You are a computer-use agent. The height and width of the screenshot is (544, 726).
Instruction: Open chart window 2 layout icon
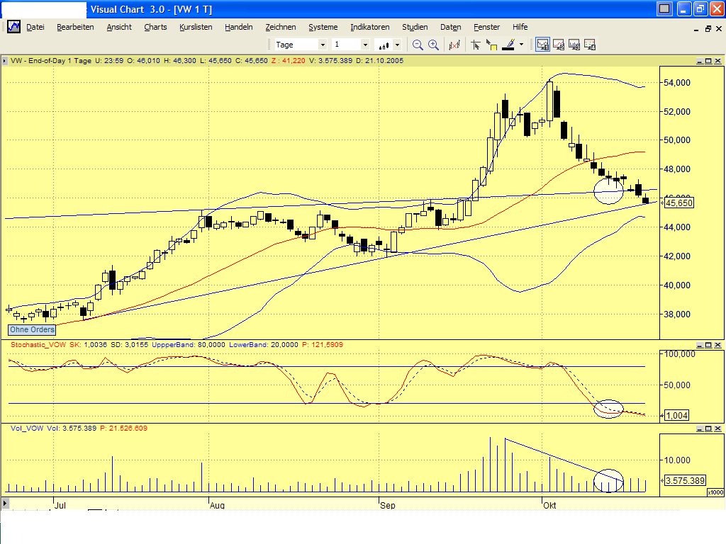(x=558, y=44)
